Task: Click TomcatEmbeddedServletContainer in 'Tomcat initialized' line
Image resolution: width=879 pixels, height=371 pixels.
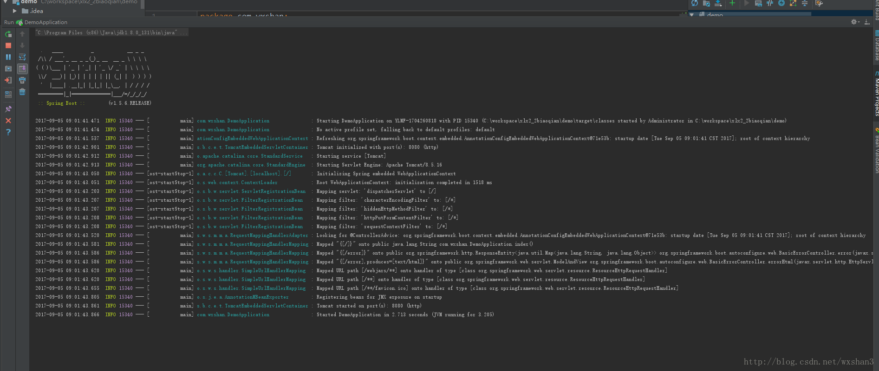Action: click(x=253, y=147)
